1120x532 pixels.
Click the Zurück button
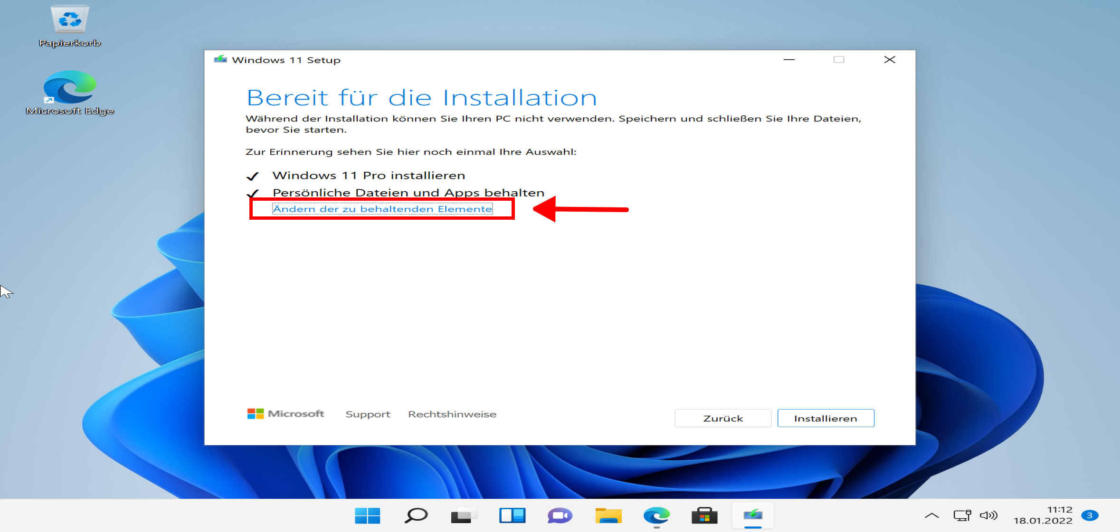pos(723,418)
